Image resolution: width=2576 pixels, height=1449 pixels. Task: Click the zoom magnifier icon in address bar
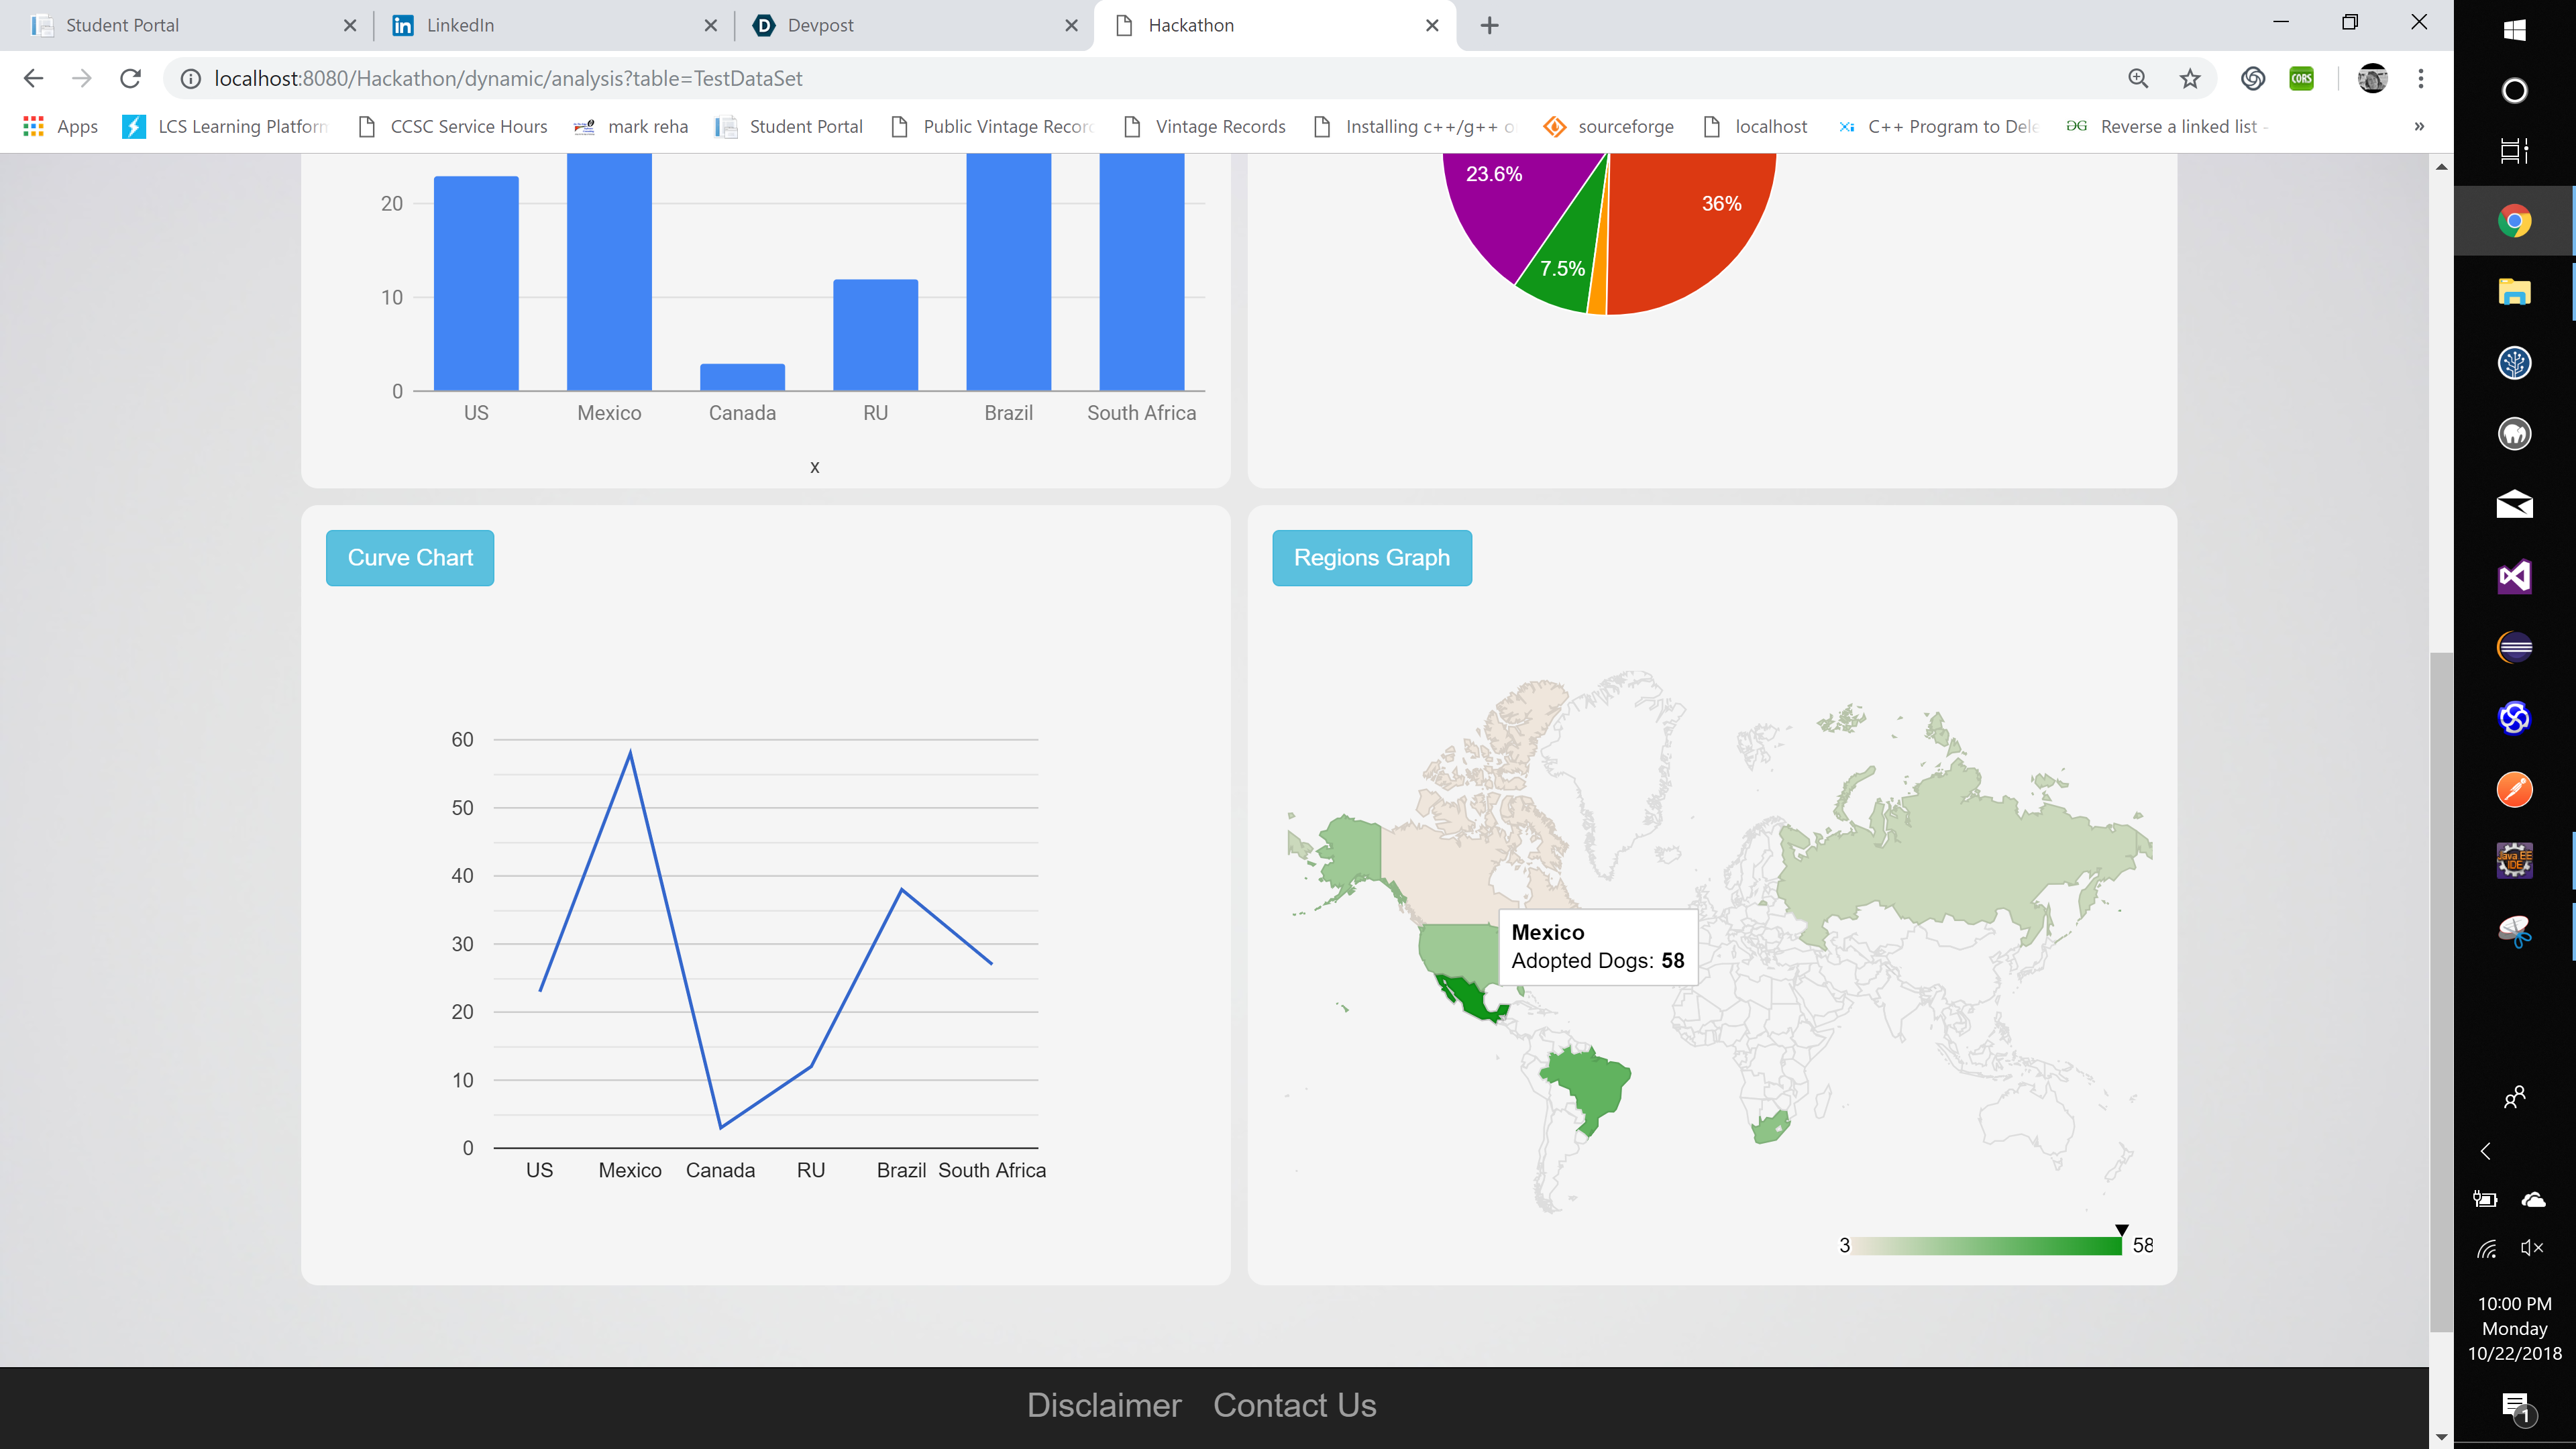(2138, 78)
